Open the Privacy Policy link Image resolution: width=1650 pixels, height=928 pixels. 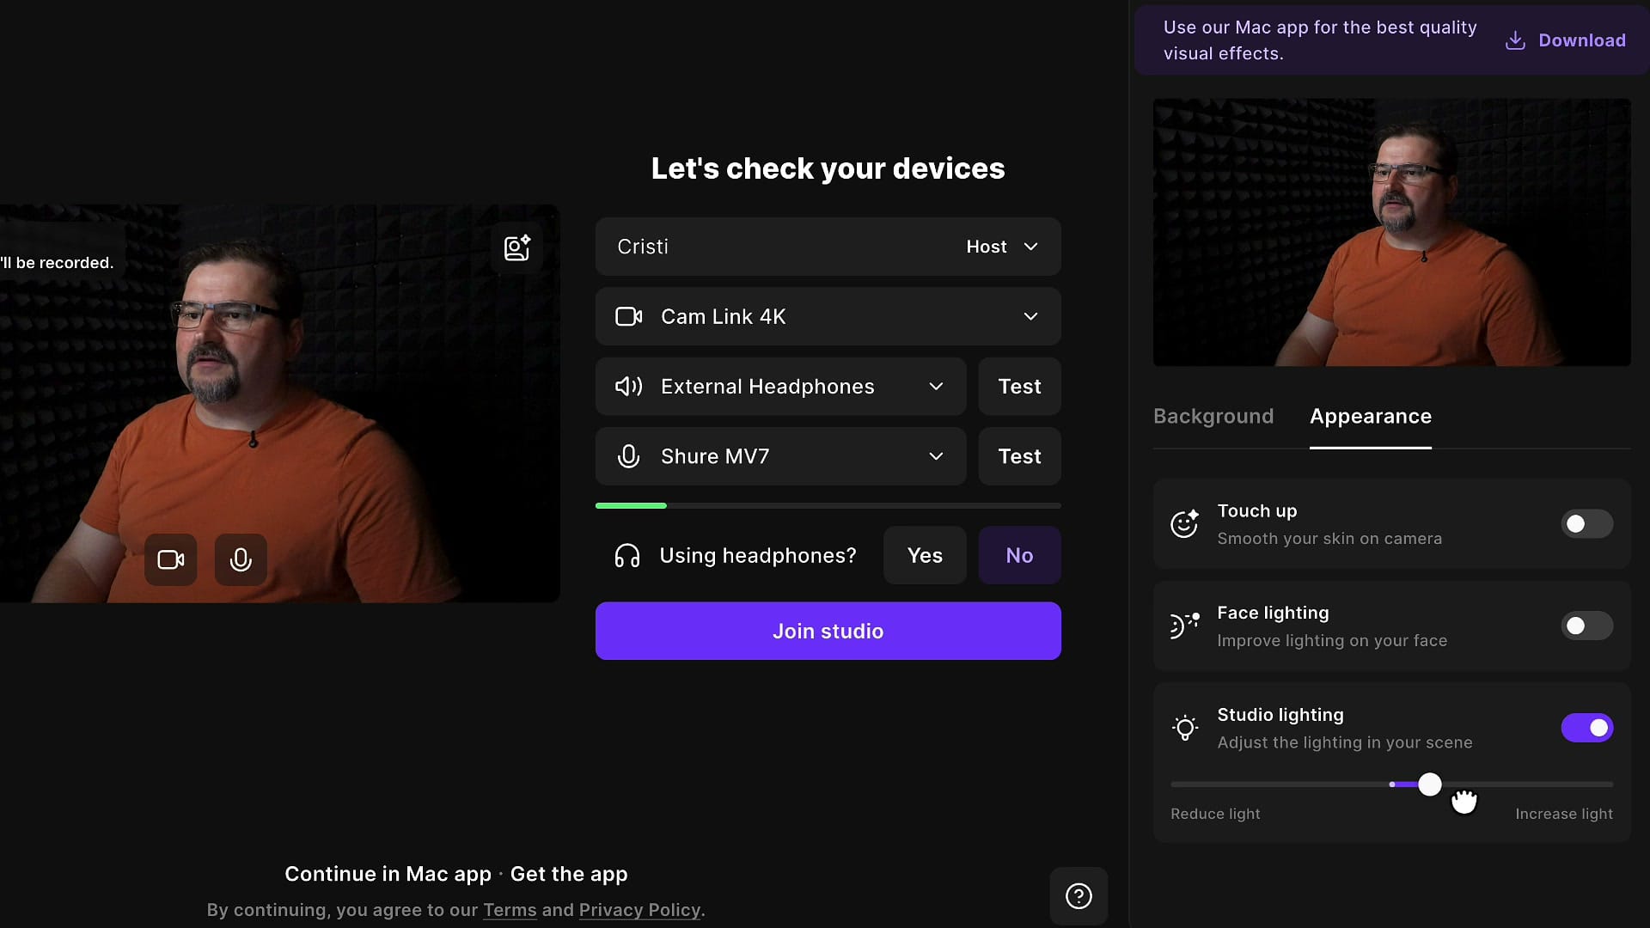640,910
